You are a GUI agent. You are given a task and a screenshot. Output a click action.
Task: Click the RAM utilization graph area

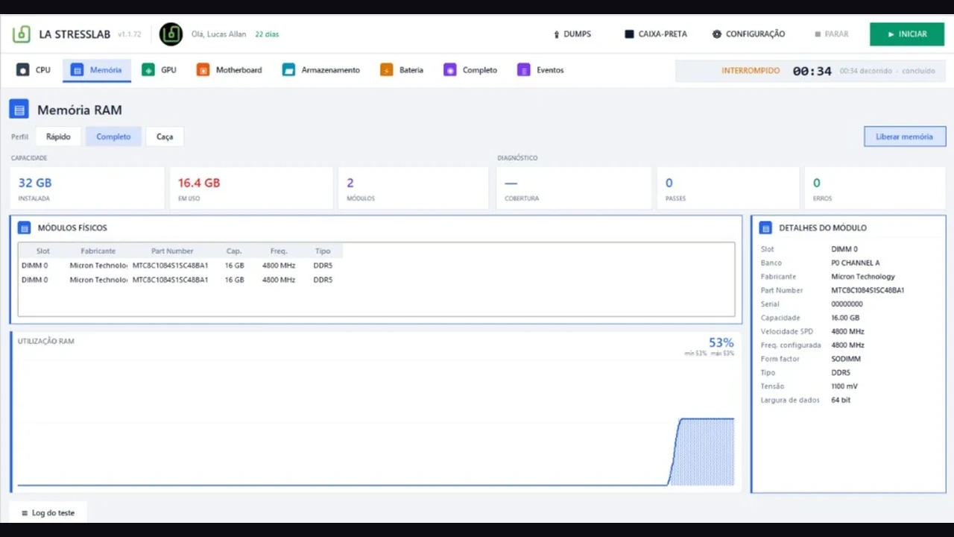[376, 421]
